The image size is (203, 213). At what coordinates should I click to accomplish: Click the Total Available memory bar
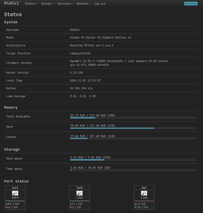[x=133, y=118]
